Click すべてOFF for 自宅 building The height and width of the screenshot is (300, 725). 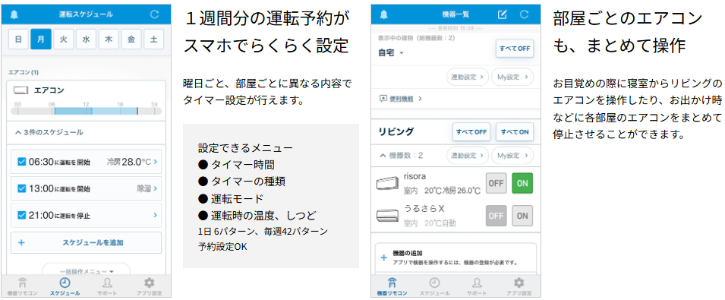(x=515, y=48)
